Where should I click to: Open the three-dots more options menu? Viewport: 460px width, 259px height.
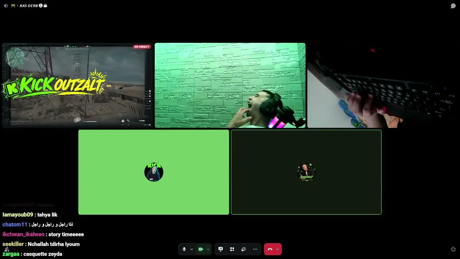tap(255, 249)
